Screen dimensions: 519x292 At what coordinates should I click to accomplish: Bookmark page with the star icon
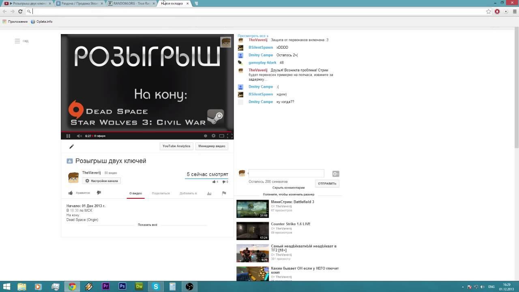click(x=489, y=12)
